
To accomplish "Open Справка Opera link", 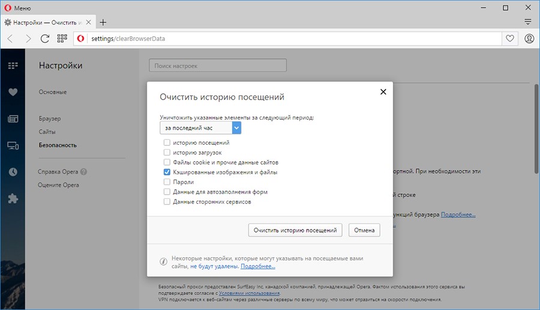I will click(58, 172).
